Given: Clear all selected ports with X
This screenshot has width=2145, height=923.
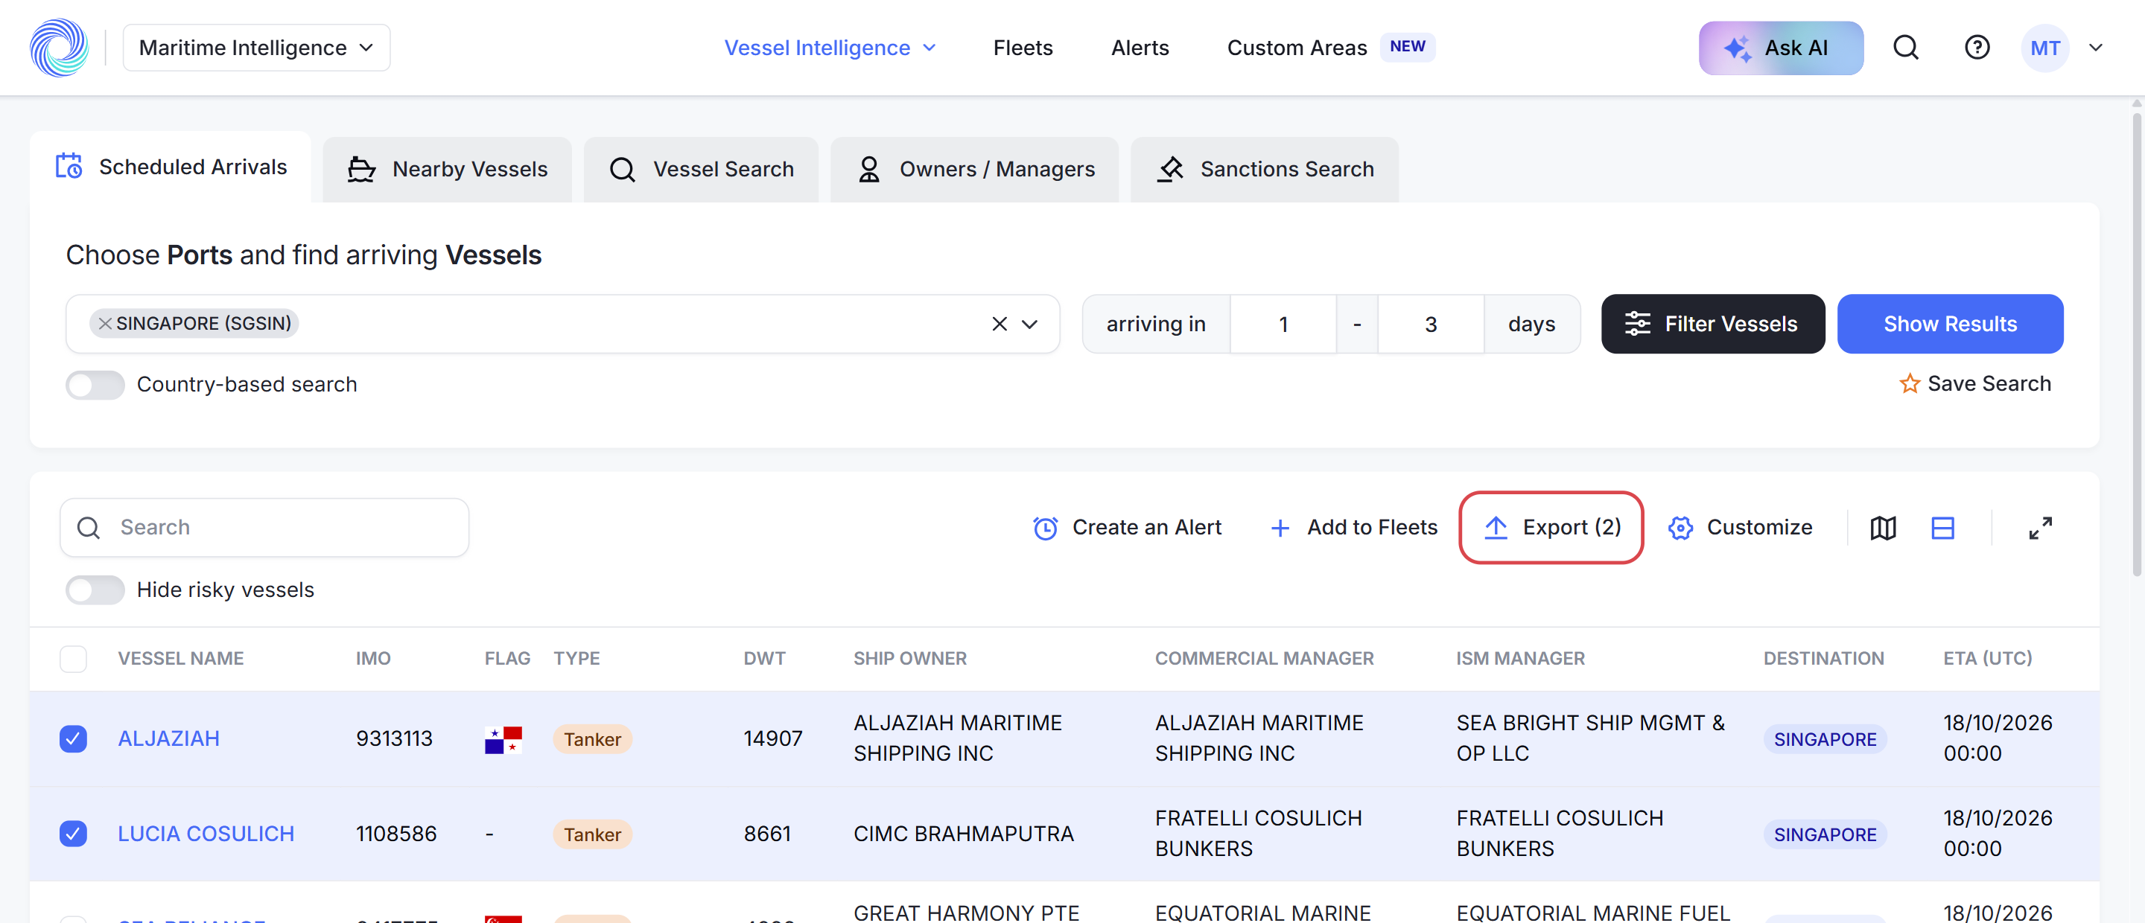Looking at the screenshot, I should pos(1000,324).
